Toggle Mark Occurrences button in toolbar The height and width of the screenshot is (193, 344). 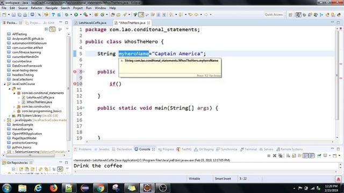pyautogui.click(x=141, y=14)
